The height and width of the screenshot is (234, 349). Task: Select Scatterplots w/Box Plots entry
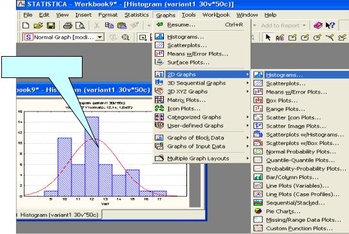point(303,143)
